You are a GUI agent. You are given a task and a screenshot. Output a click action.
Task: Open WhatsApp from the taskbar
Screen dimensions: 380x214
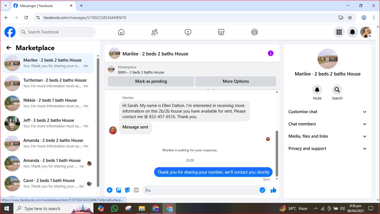point(114,208)
